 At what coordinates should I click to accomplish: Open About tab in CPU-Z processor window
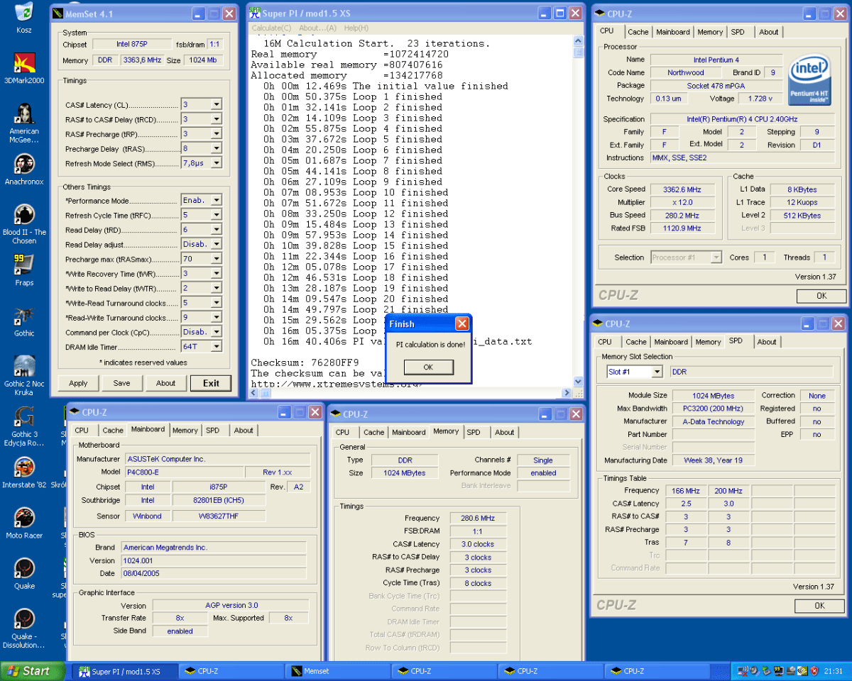(x=768, y=32)
